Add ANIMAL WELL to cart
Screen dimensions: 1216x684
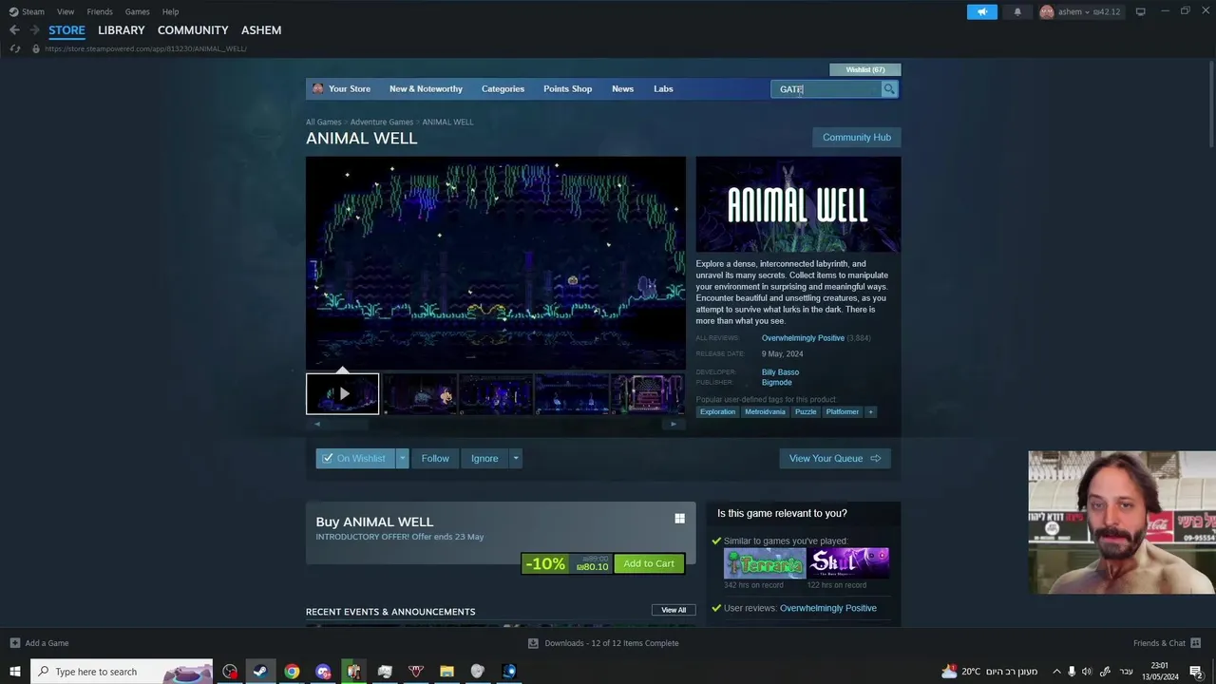tap(649, 563)
